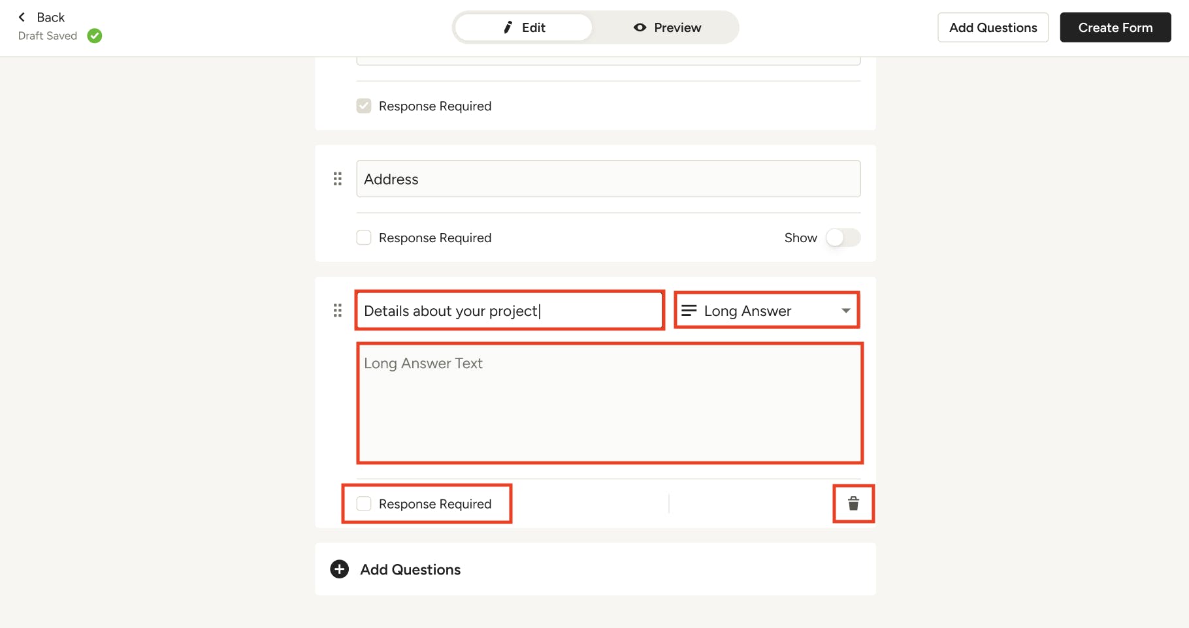Click the Address question title field
Viewport: 1189px width, 628px height.
(x=608, y=179)
